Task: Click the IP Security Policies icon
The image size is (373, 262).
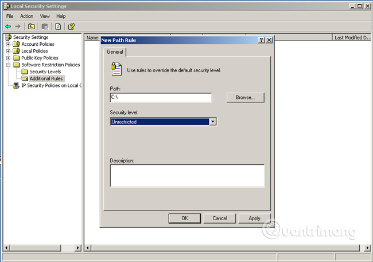Action: pyautogui.click(x=16, y=85)
